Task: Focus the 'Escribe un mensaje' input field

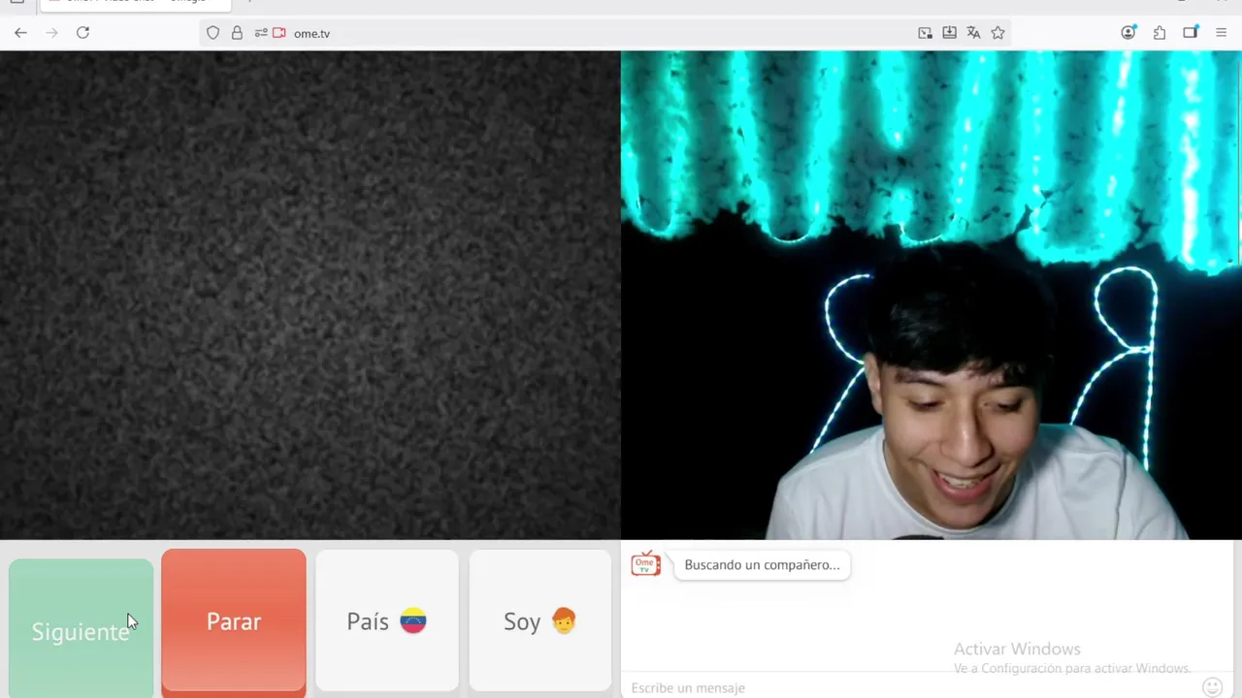Action: click(907, 687)
